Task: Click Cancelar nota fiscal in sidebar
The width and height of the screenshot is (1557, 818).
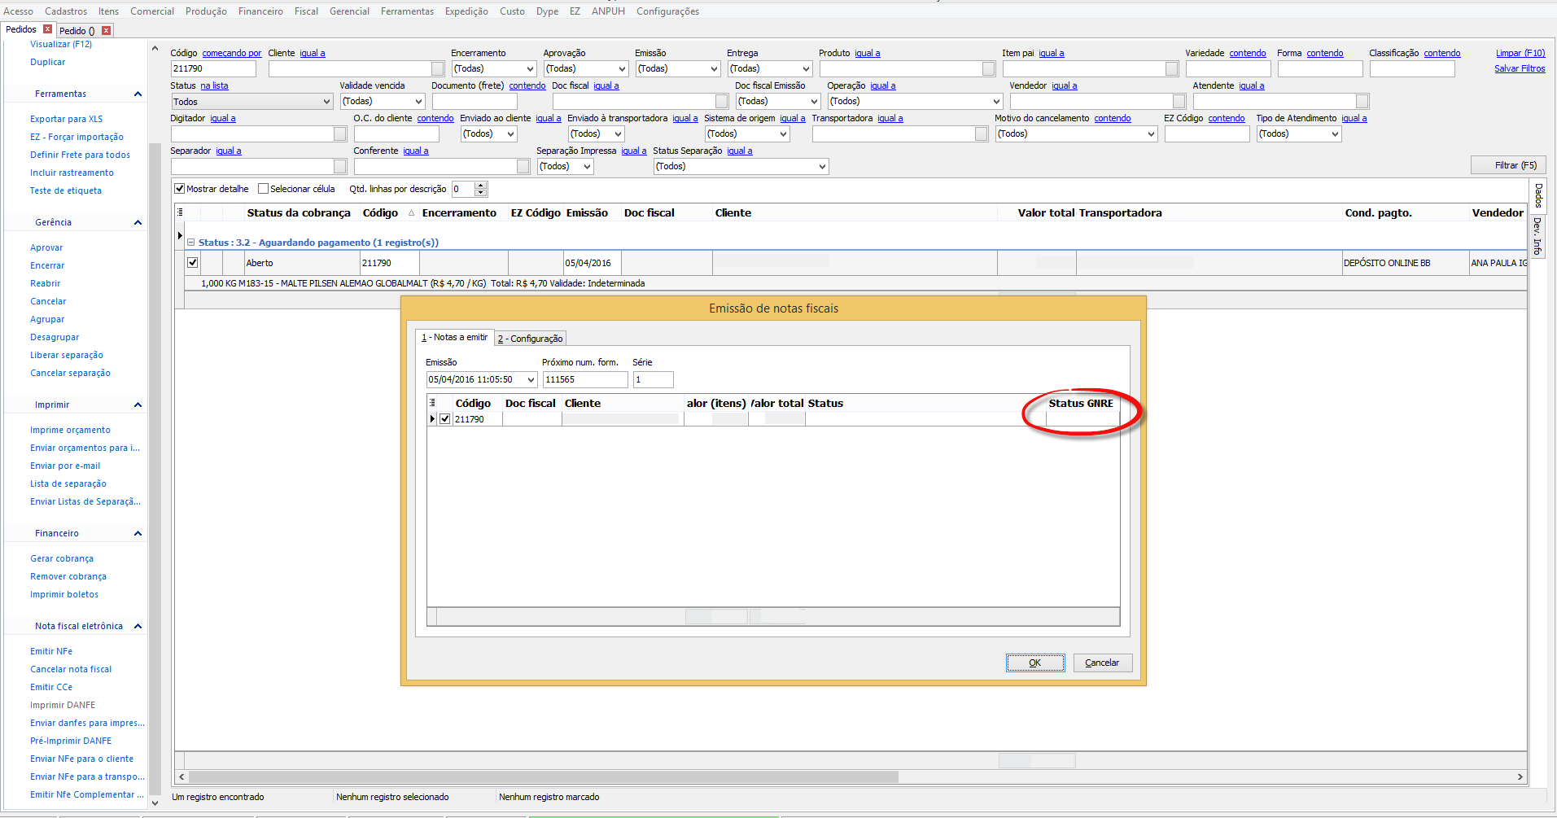Action: (71, 669)
